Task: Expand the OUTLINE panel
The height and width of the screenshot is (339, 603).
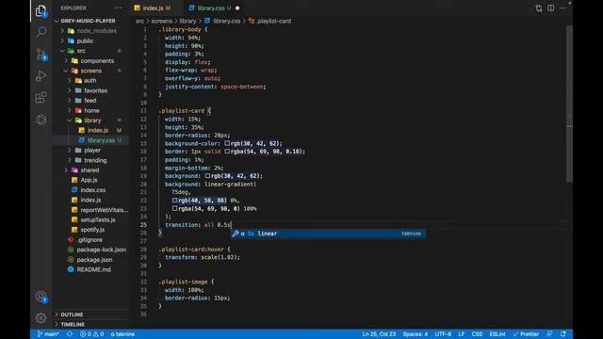Action: click(x=91, y=315)
